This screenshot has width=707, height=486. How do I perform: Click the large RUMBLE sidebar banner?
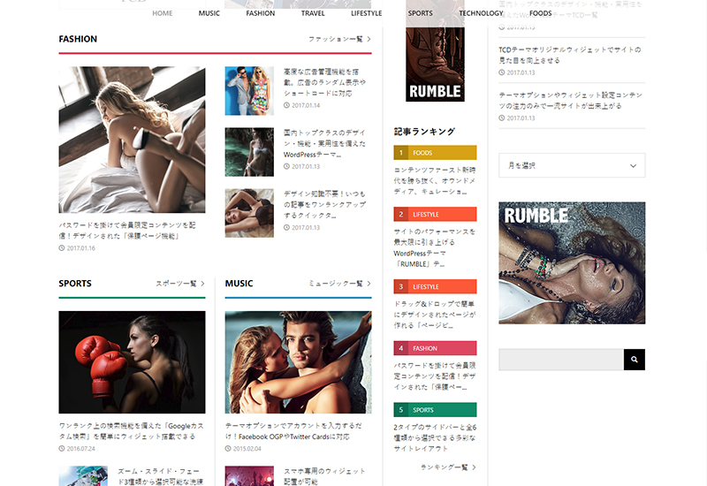click(572, 262)
